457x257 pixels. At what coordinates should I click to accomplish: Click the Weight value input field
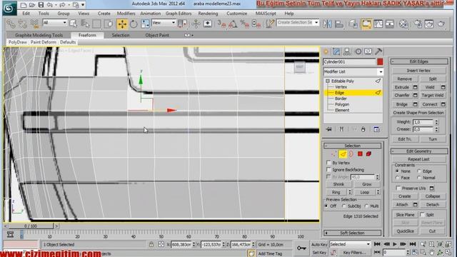click(423, 122)
